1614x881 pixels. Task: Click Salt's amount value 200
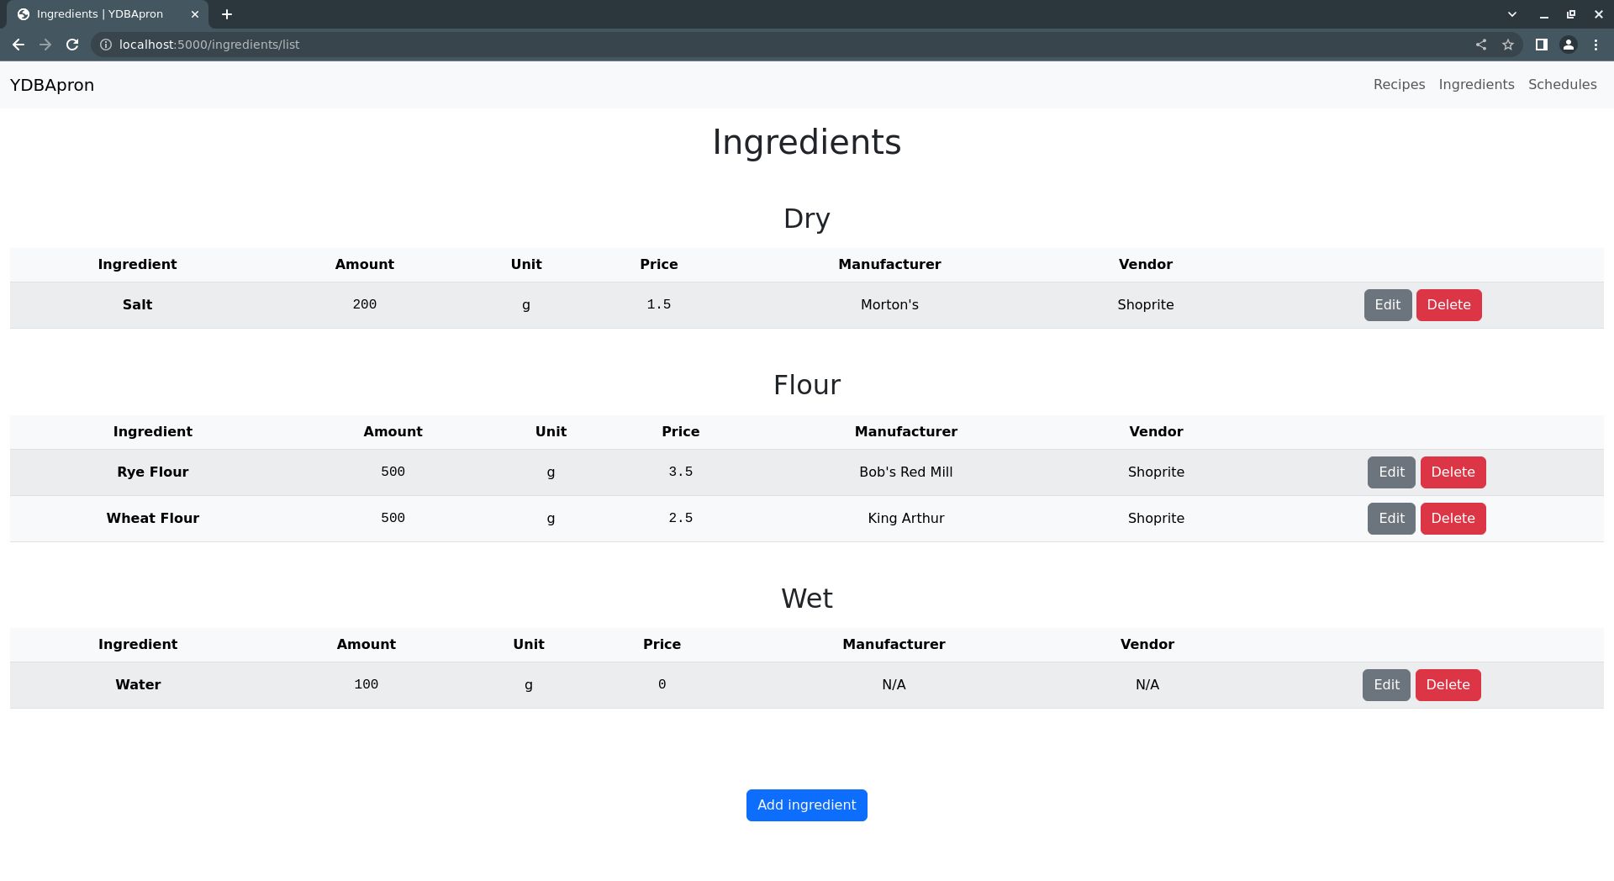[x=364, y=304]
